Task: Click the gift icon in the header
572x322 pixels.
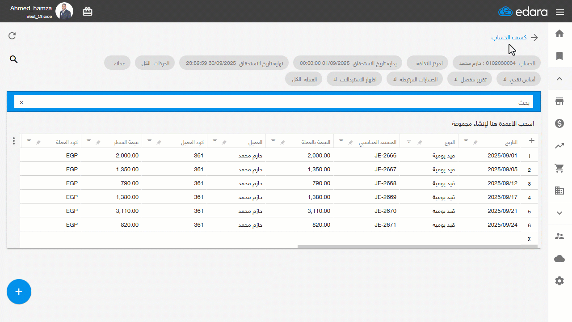Action: 88,12
